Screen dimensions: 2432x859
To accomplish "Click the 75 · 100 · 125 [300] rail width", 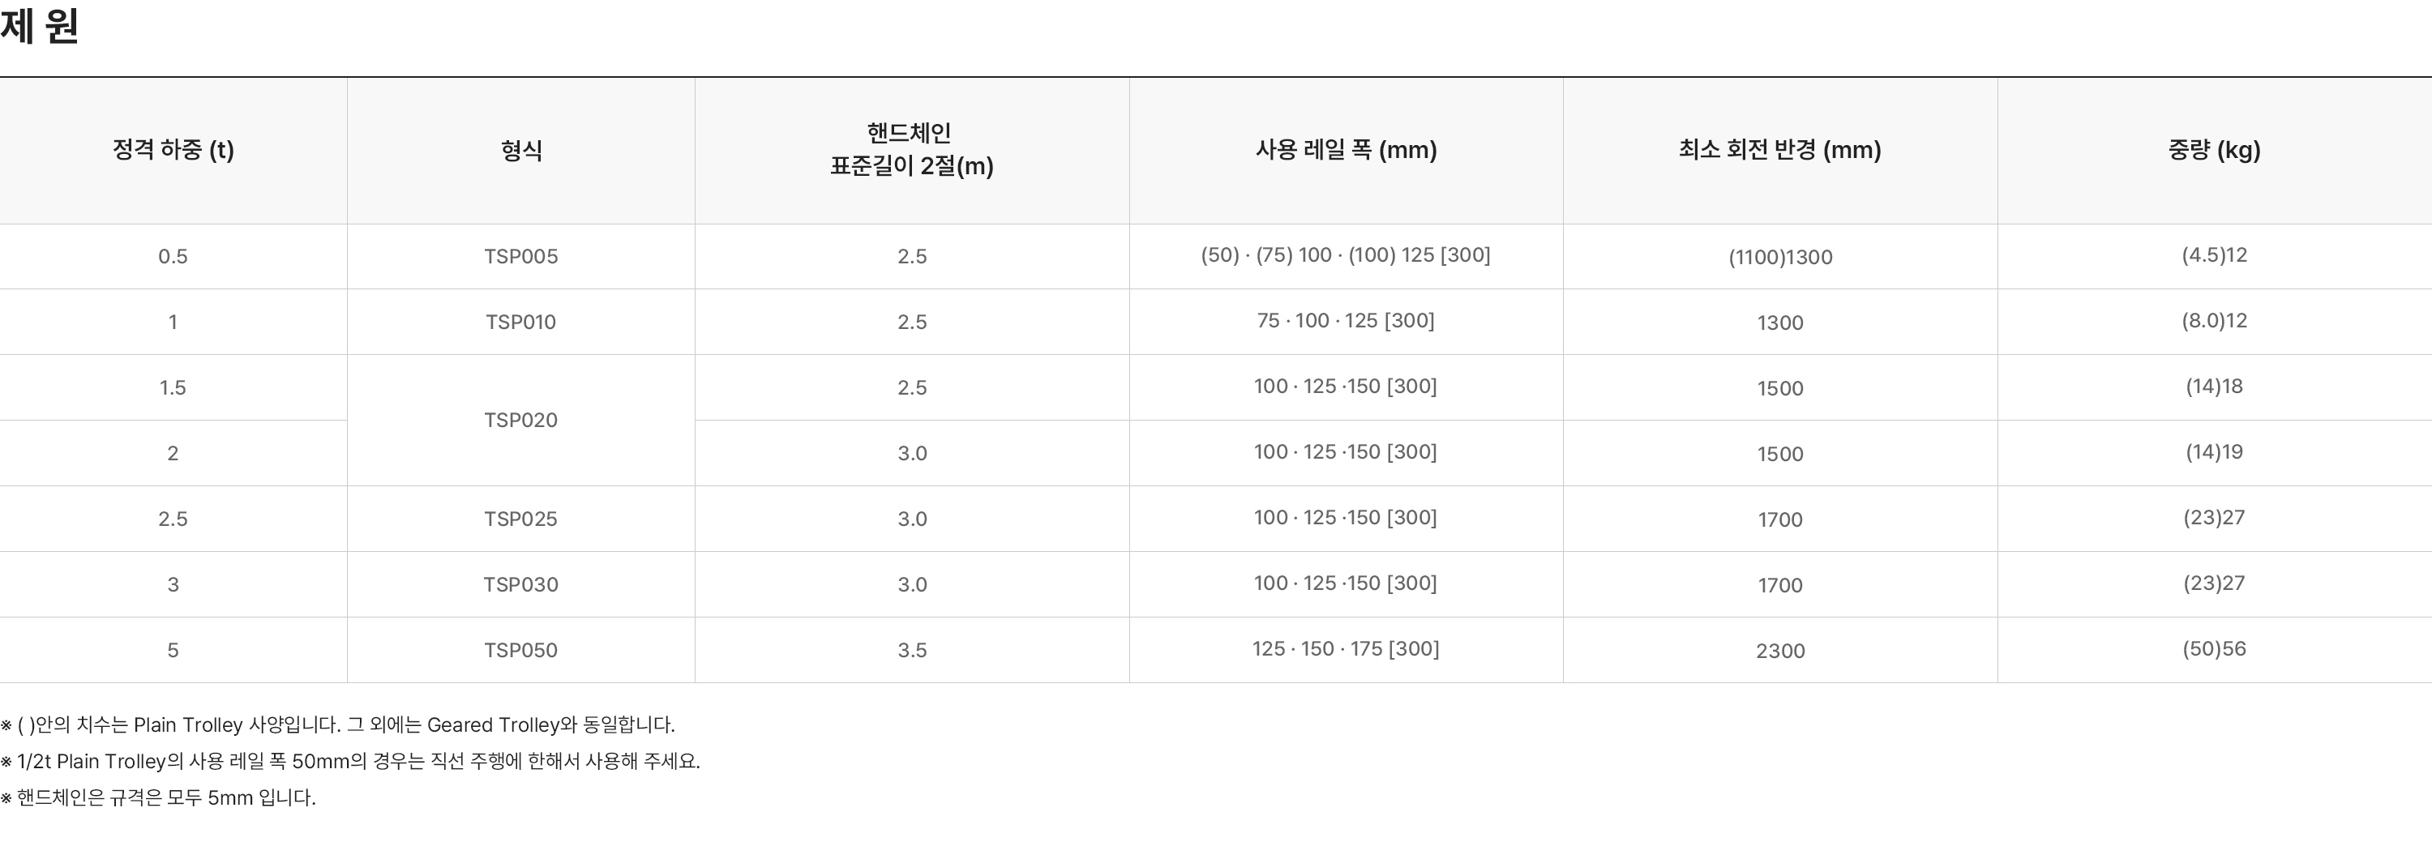I will [1346, 321].
